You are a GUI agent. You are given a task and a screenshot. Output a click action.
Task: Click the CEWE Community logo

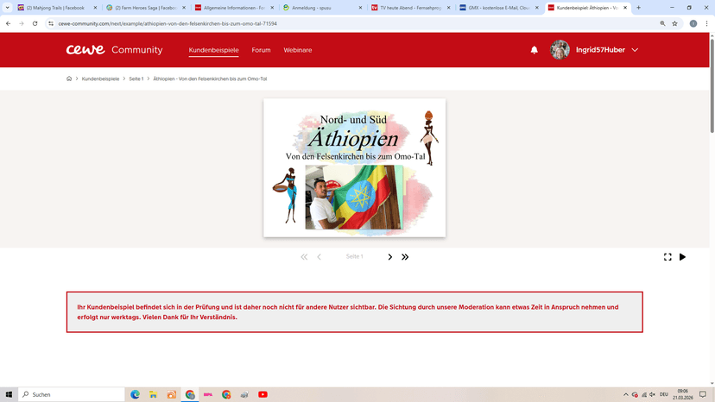click(114, 50)
